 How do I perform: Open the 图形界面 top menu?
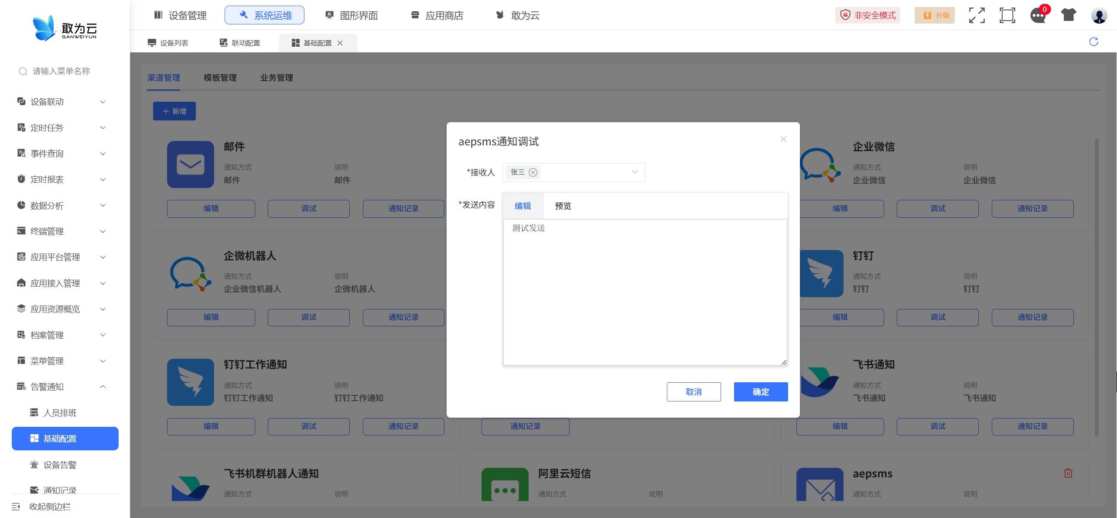(x=352, y=15)
